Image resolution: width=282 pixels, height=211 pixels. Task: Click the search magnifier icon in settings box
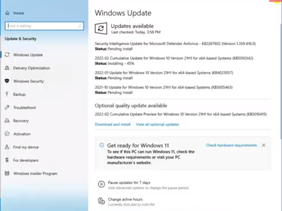click(x=80, y=26)
